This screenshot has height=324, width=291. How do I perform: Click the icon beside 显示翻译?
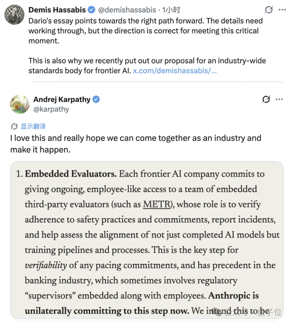[14, 126]
